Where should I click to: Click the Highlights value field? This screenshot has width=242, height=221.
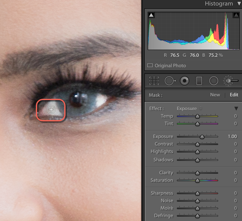(x=235, y=151)
